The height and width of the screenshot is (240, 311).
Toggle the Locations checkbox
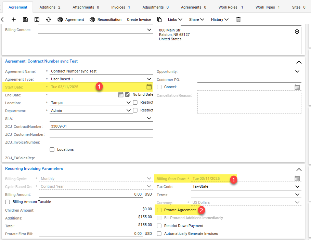52,149
